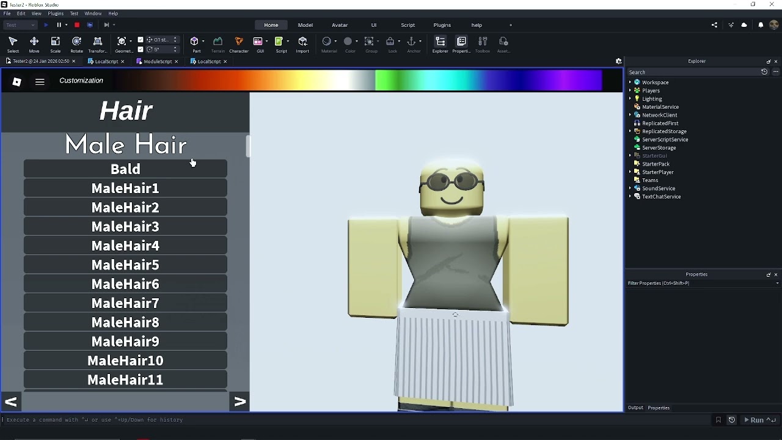Expand the Players tree node
The width and height of the screenshot is (782, 440).
pyautogui.click(x=630, y=90)
